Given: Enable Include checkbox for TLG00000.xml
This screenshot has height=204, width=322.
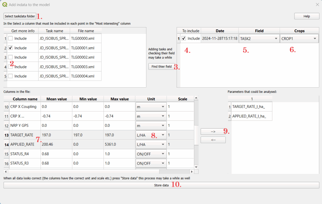Looking at the screenshot, I should (x=11, y=39).
